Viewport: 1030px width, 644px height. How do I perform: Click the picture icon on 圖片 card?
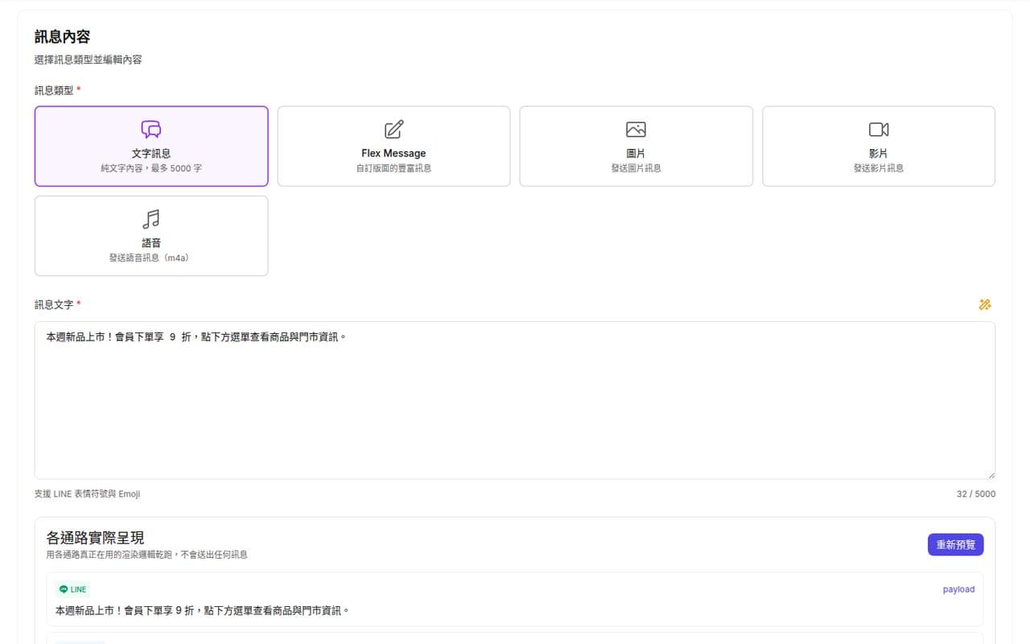click(x=636, y=130)
